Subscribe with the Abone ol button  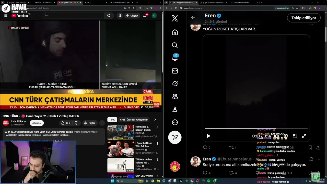click(x=37, y=123)
